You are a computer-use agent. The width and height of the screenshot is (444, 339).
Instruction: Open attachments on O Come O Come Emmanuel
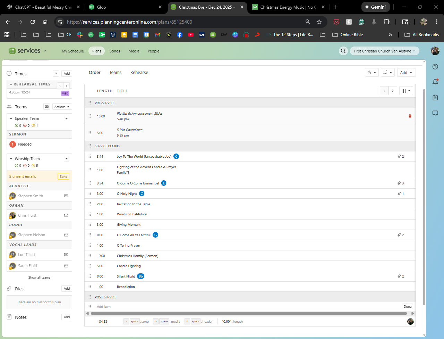pyautogui.click(x=401, y=183)
